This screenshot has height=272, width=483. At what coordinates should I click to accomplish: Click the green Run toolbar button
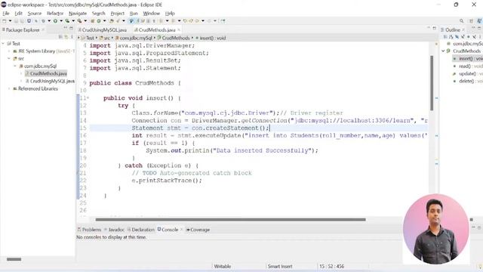click(x=55, y=21)
